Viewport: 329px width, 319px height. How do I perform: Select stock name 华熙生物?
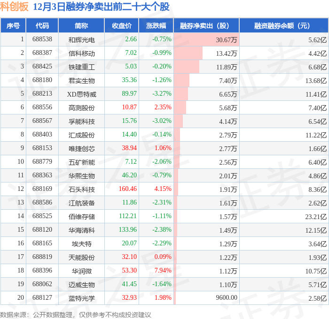pyautogui.click(x=81, y=176)
